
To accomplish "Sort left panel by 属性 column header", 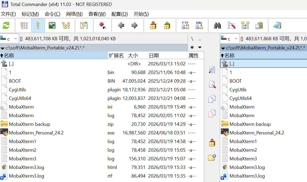I will pos(196,55).
